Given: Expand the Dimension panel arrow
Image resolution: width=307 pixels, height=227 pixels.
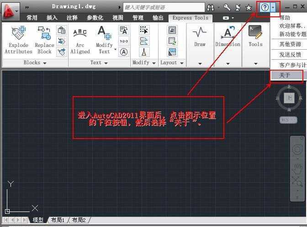Looking at the screenshot, I should pos(228,63).
